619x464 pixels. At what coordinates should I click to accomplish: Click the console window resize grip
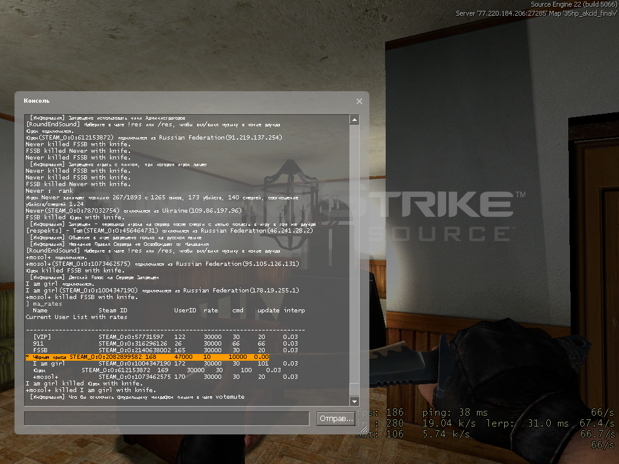click(x=363, y=430)
